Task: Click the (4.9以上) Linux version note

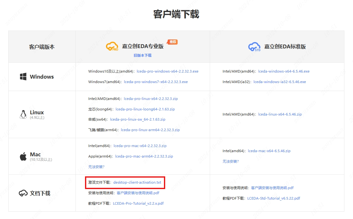Action: (37, 117)
